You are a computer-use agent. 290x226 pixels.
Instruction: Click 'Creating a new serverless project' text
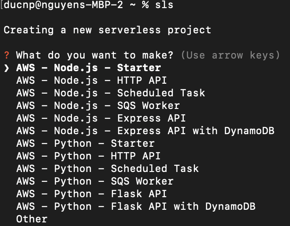[107, 30]
